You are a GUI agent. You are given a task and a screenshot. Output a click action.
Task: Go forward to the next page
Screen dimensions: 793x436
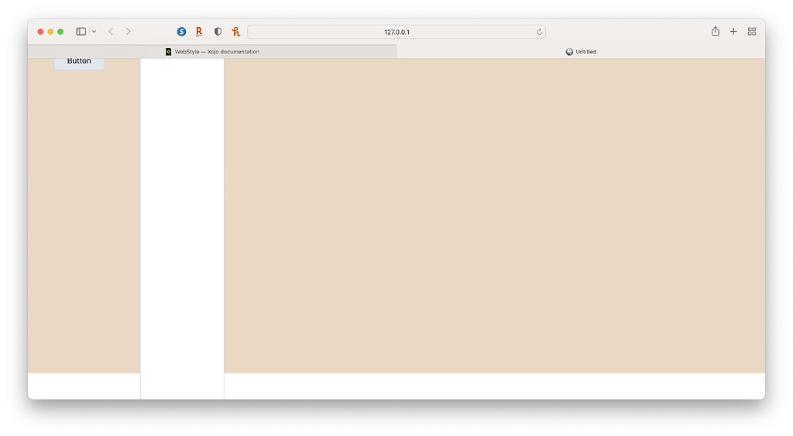tap(129, 31)
